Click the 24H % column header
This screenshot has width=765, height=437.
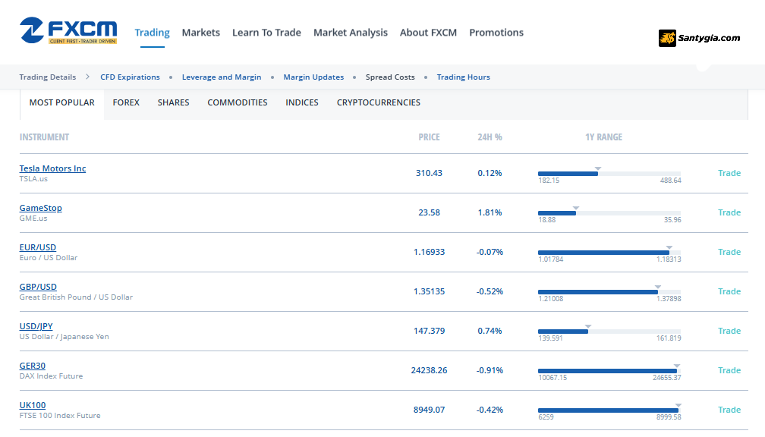click(490, 137)
